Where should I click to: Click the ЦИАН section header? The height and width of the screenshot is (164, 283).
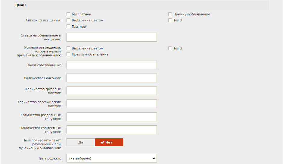pos(141,5)
